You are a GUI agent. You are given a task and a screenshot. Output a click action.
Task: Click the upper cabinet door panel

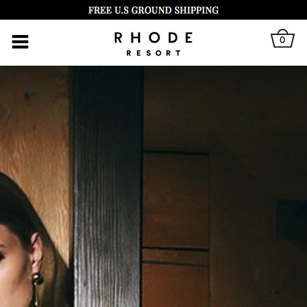(x=176, y=200)
